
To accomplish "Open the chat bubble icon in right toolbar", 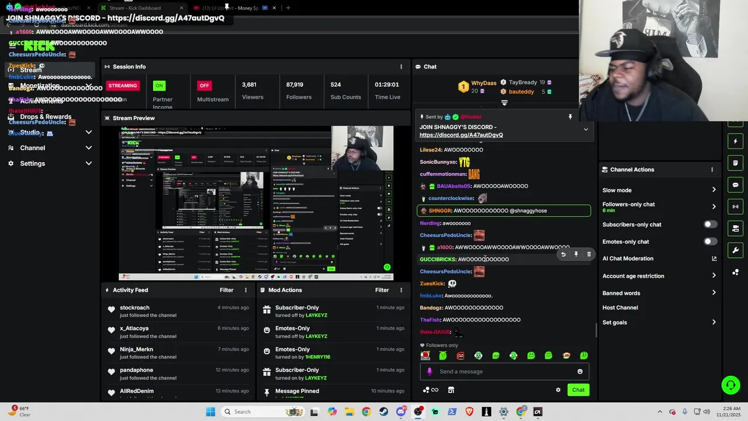I will 736,185.
